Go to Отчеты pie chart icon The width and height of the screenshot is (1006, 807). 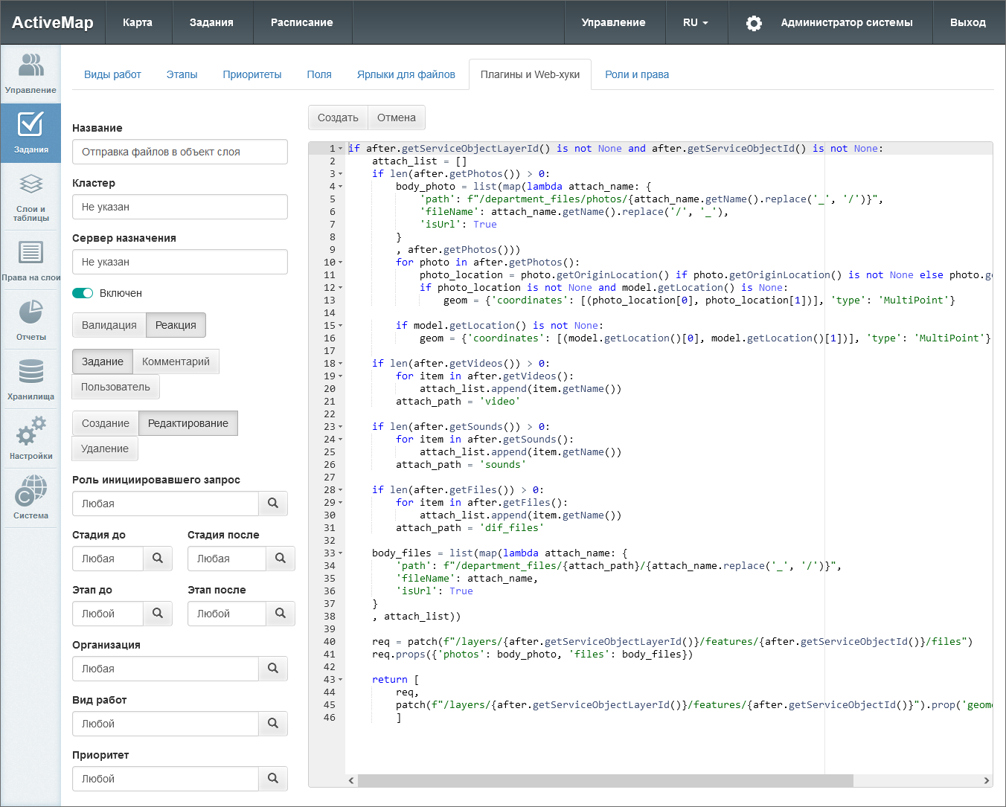pyautogui.click(x=31, y=320)
